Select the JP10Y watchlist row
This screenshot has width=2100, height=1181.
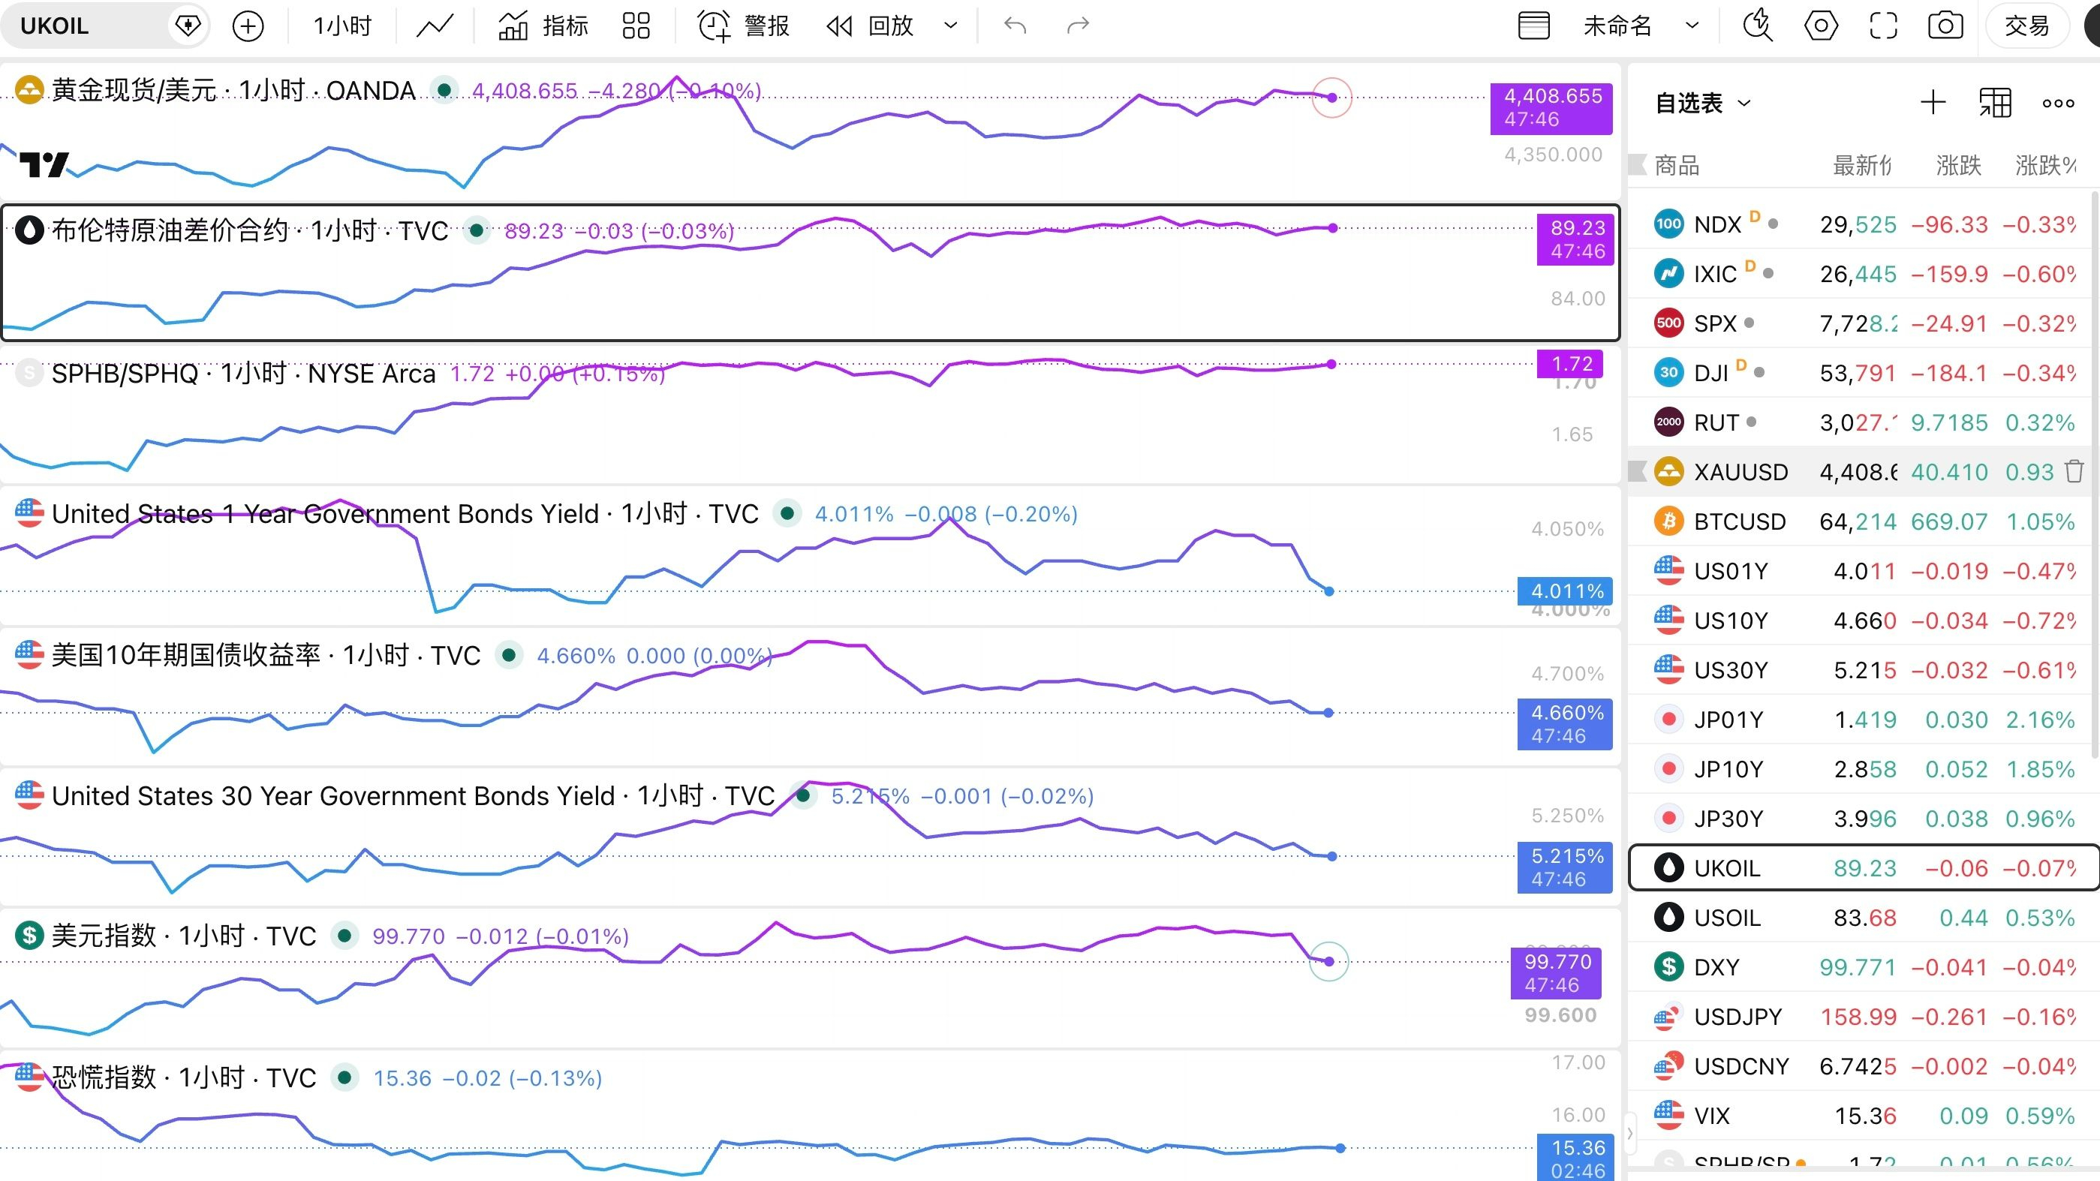coord(1861,769)
